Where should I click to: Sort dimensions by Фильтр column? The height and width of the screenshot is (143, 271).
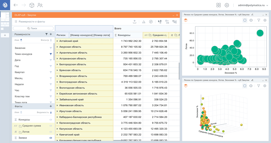(x=46, y=40)
